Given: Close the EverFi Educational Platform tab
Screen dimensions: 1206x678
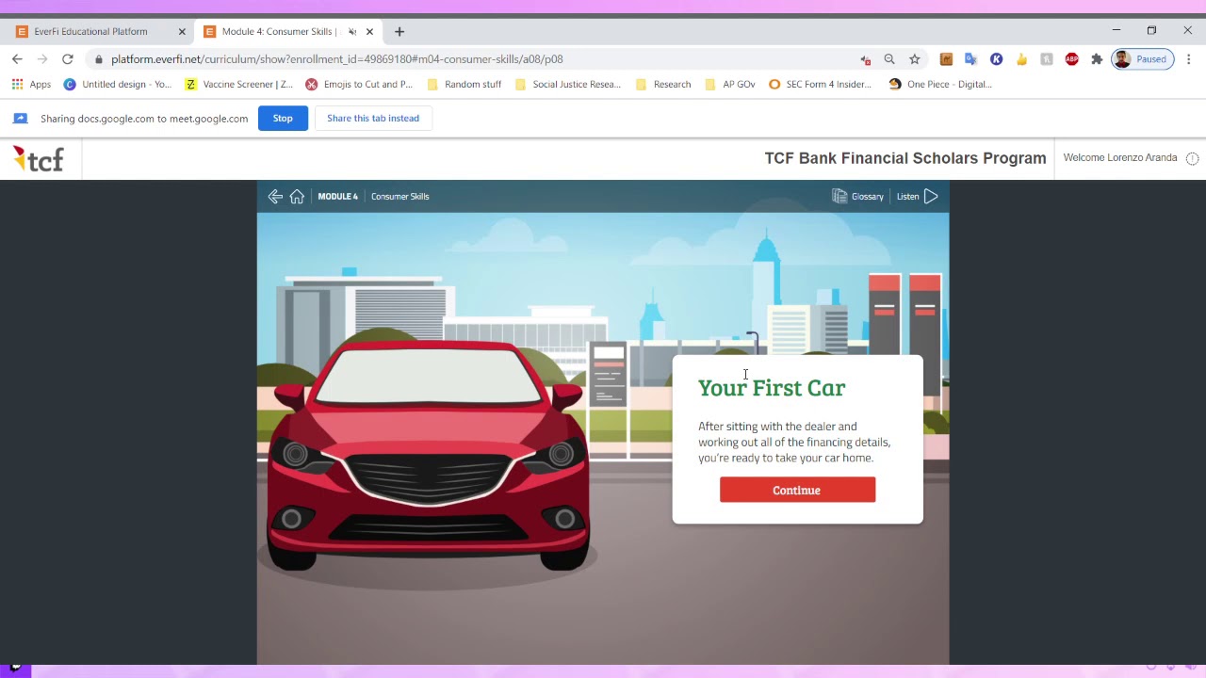Looking at the screenshot, I should point(182,31).
